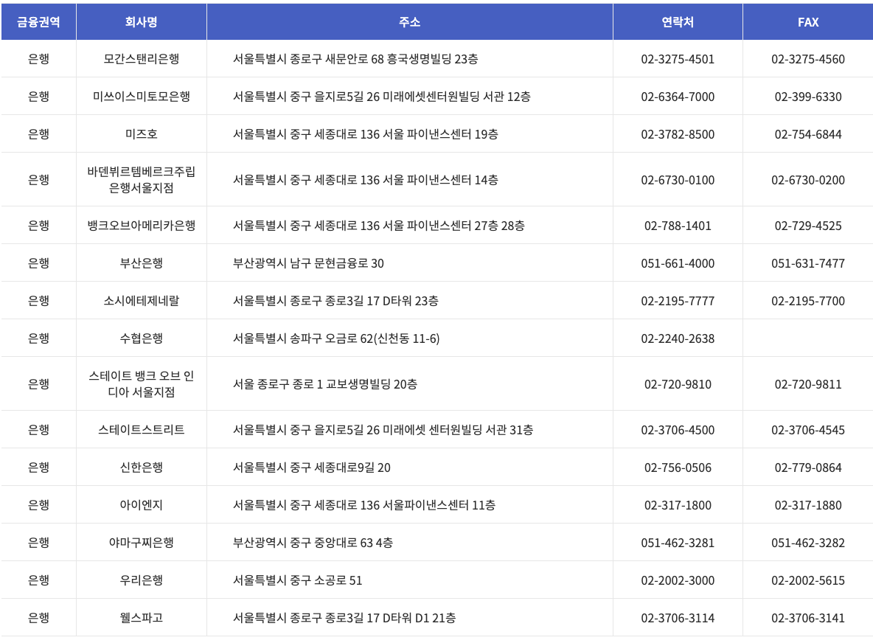Click phone number 051-661-4000
The height and width of the screenshot is (643, 873).
(678, 263)
